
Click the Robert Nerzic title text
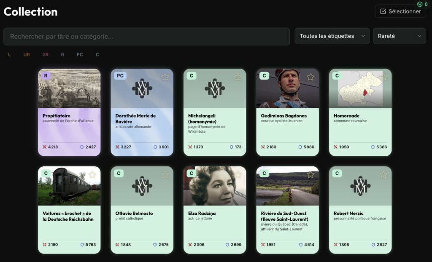coord(348,213)
